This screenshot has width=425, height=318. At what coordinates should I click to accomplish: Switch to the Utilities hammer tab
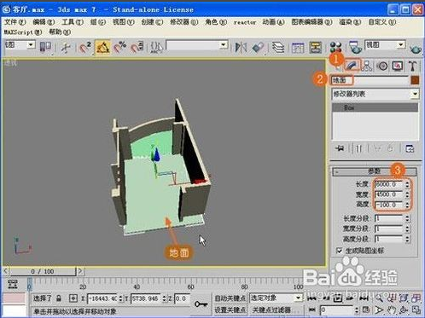click(x=412, y=66)
